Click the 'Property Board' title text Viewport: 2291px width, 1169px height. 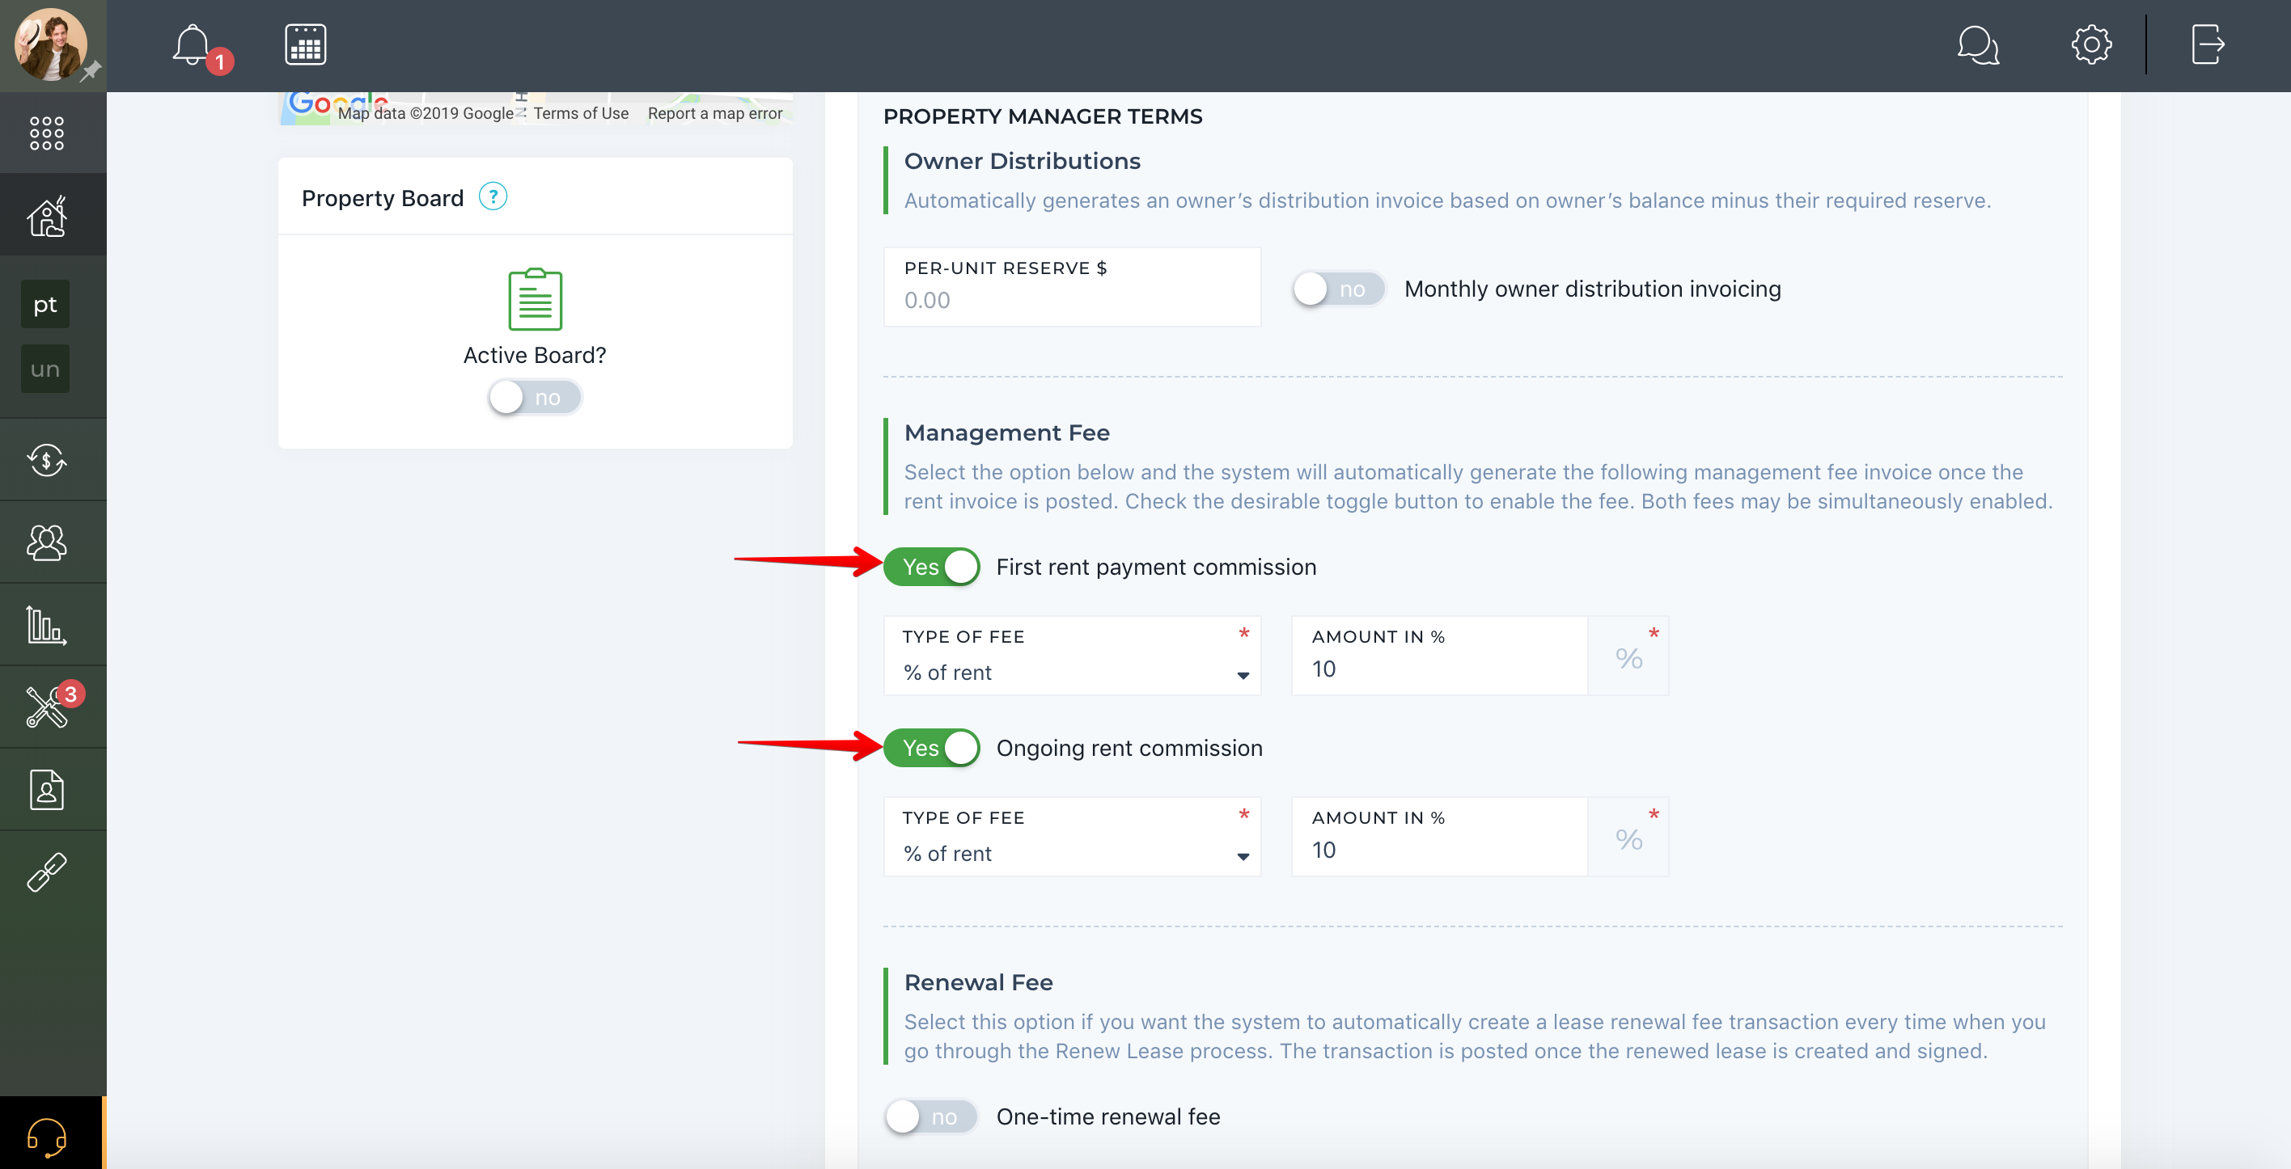point(383,198)
